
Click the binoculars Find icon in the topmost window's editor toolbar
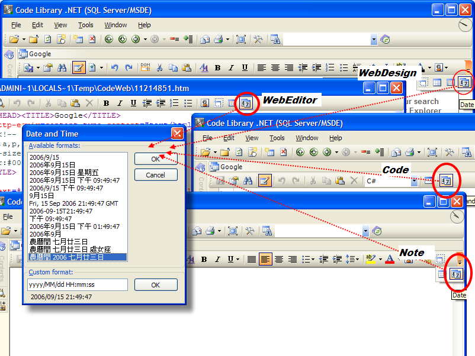[x=62, y=67]
